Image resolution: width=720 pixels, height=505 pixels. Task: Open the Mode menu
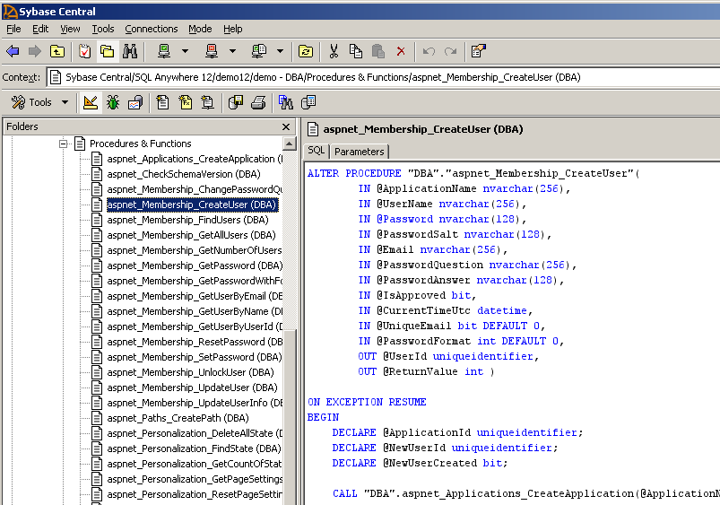(x=200, y=29)
